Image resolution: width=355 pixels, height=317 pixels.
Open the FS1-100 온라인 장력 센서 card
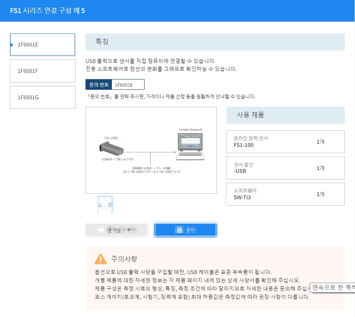tap(285, 142)
